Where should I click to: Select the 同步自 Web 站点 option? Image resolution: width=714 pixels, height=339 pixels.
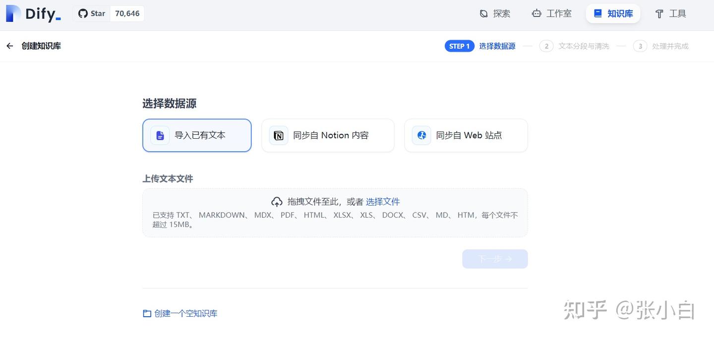[x=466, y=135]
